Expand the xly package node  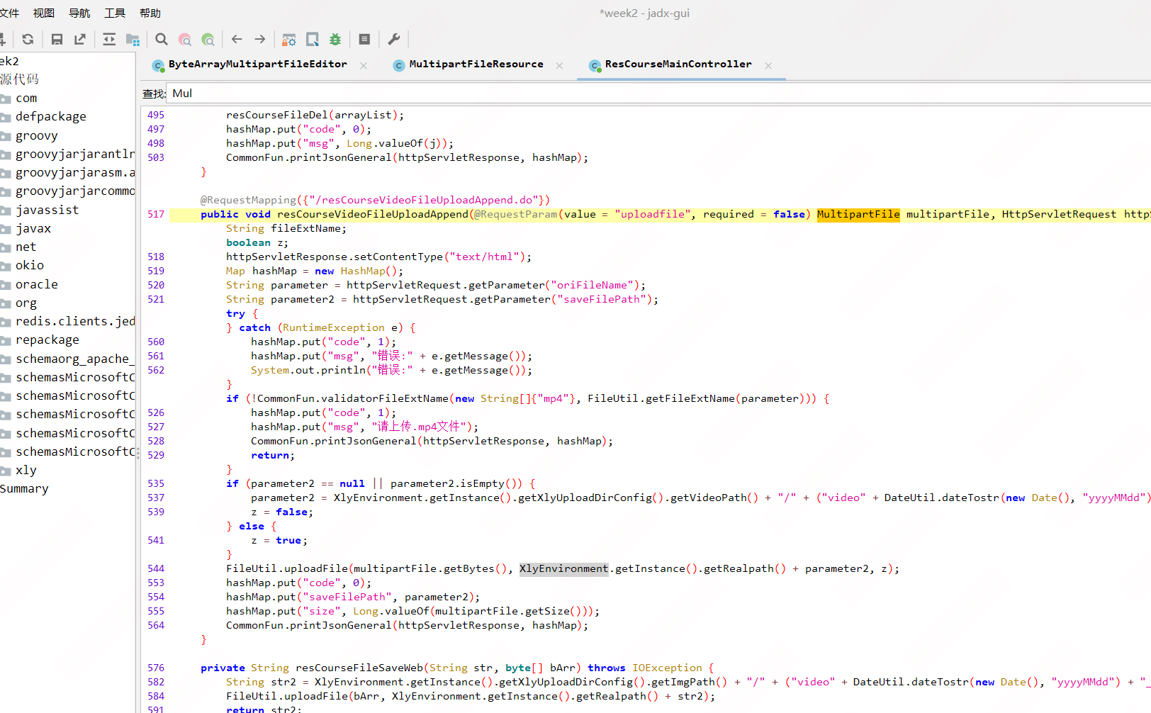tap(26, 470)
